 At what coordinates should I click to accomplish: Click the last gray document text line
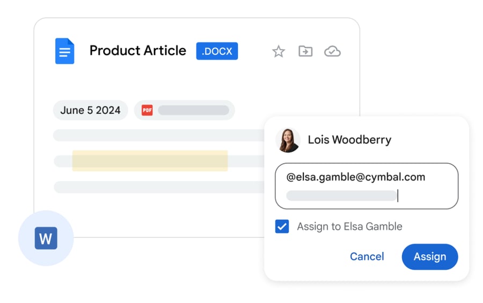(x=159, y=187)
